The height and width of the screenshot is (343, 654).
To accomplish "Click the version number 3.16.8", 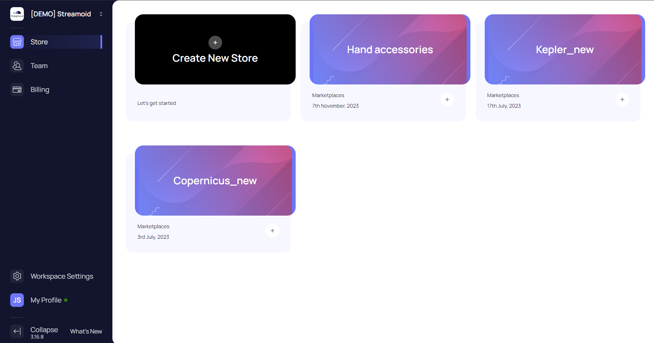I will click(x=37, y=337).
